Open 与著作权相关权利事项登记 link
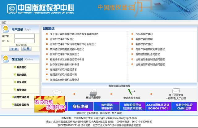Screen dimensions: 198x128 click(x=150, y=49)
